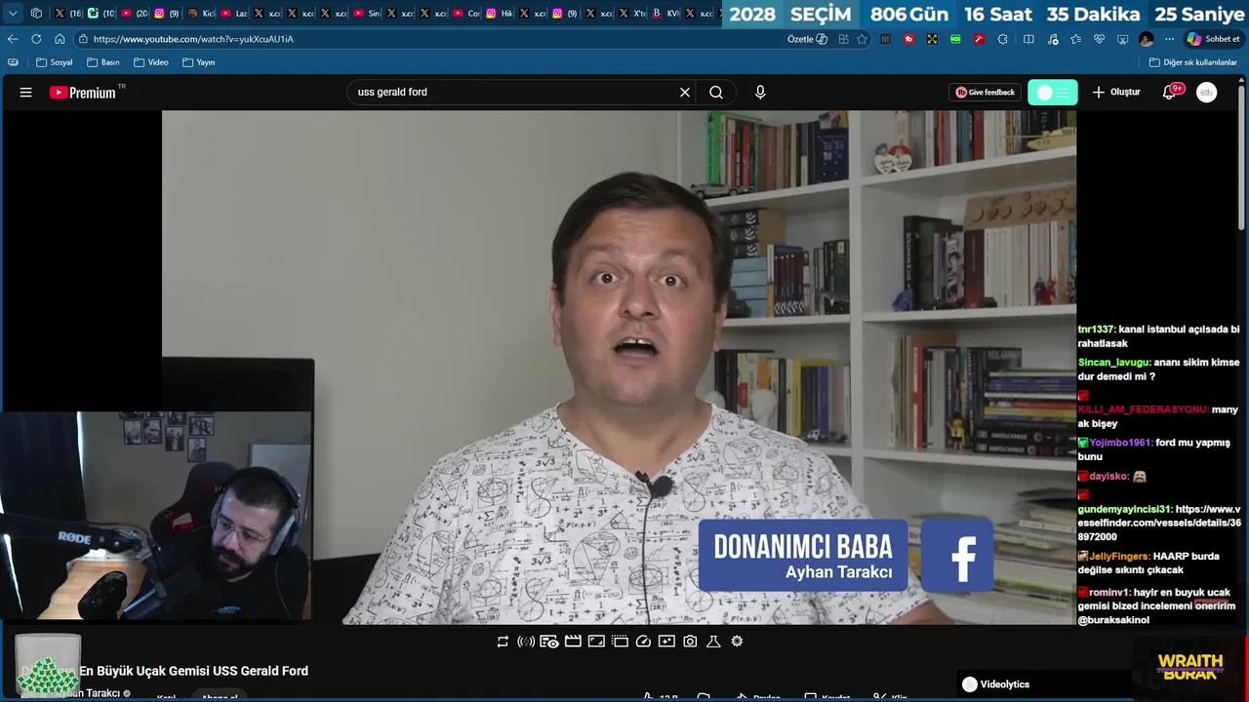
Task: Open the Video bookmarks folder
Action: pyautogui.click(x=151, y=62)
